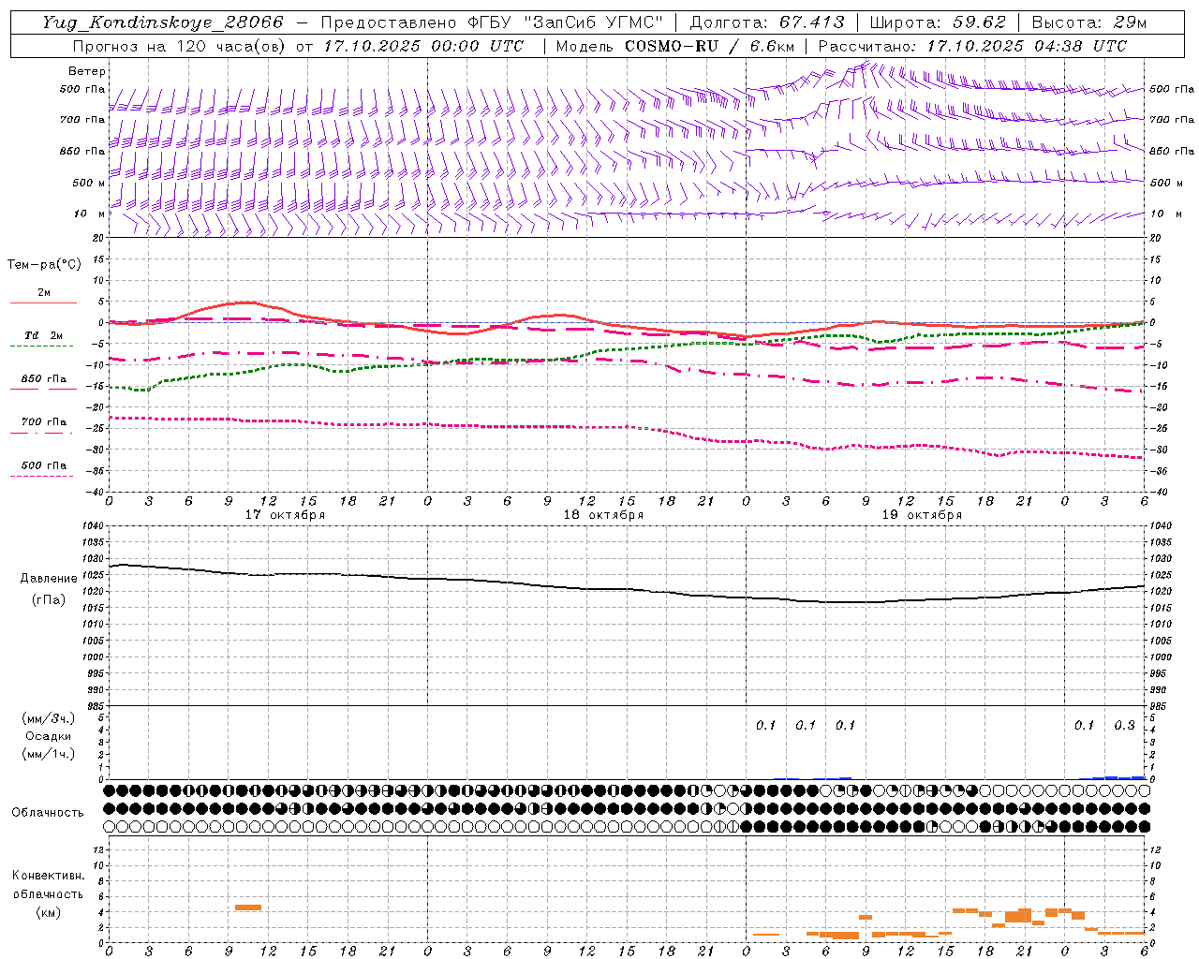
Task: Click the Тем-ра(°C) axis title
Action: pyautogui.click(x=44, y=265)
